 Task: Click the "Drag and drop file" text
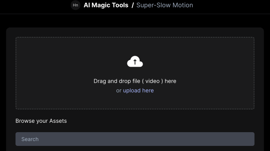click(117, 81)
